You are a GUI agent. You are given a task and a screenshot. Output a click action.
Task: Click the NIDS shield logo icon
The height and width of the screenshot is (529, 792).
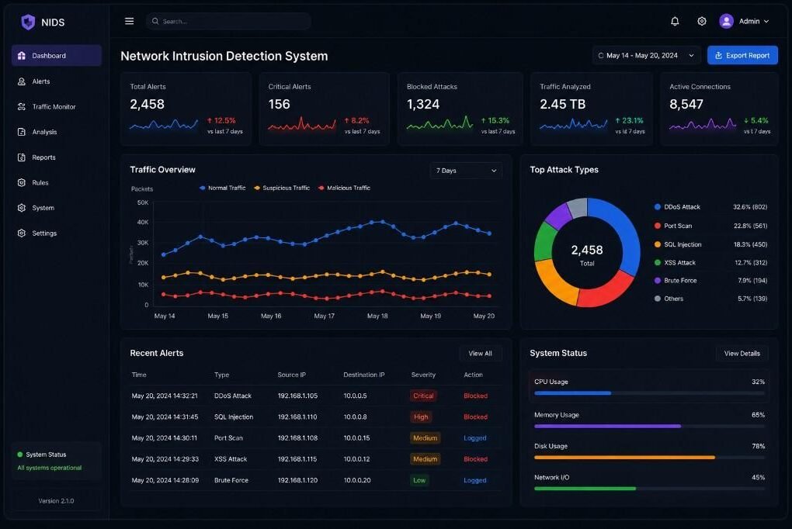point(28,22)
